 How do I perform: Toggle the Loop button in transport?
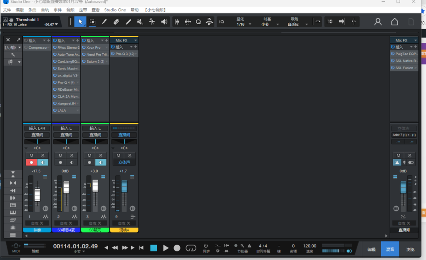point(191,248)
